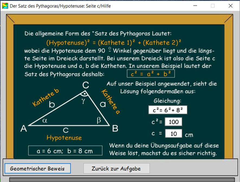Screen dimensions: 240x182
Task: Click the gamma angle symbol near C
Action: 84,100
